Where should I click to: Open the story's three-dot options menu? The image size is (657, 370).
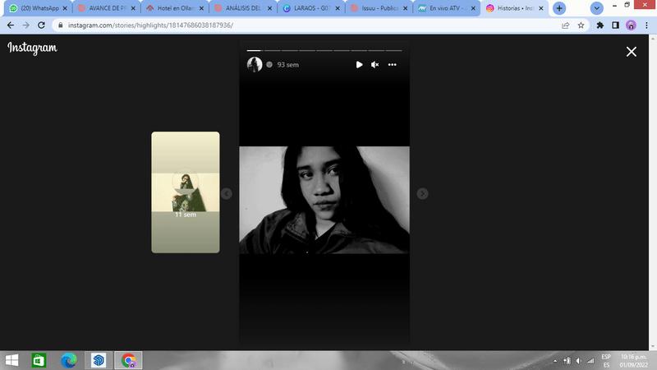pyautogui.click(x=393, y=65)
